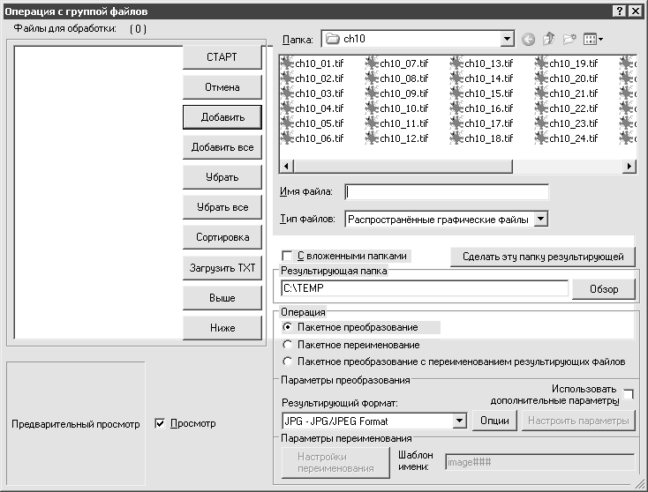This screenshot has width=648, height=492.
Task: Click the icon of ch10_19.tif
Action: tap(541, 63)
